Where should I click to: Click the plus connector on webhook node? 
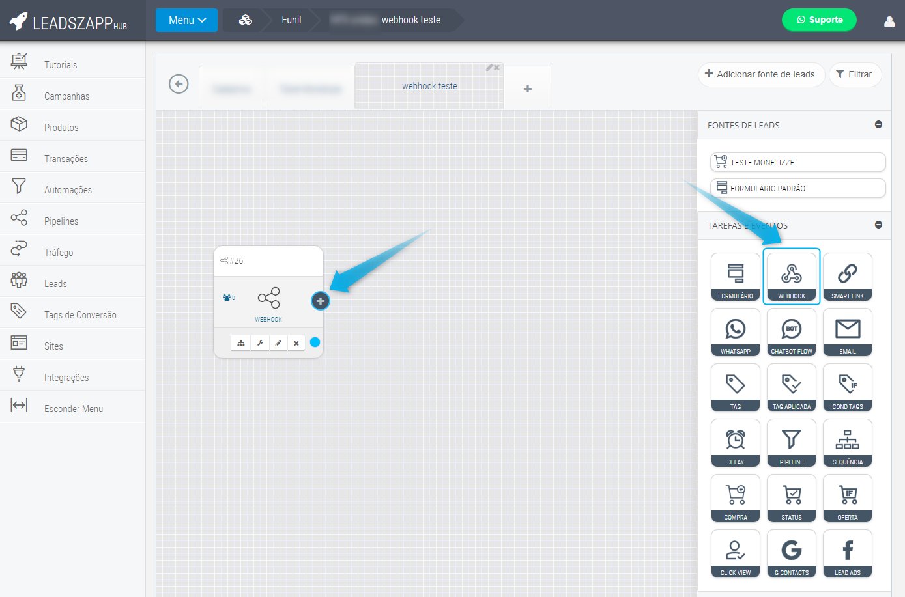(320, 301)
